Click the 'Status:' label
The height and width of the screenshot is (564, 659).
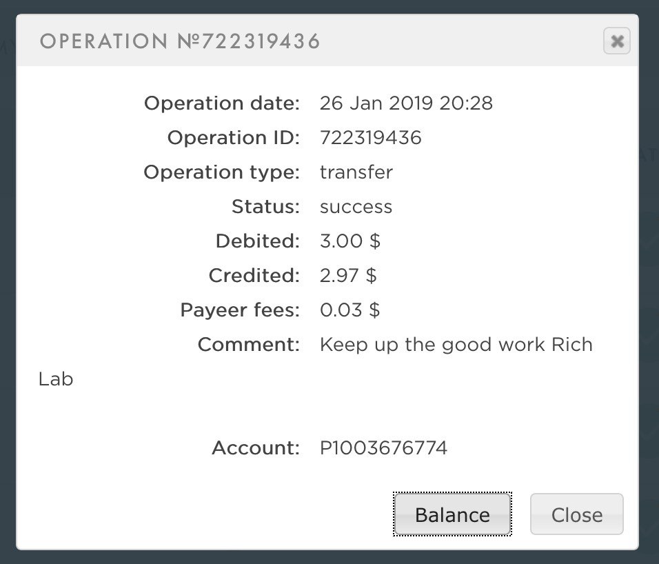[x=265, y=207]
